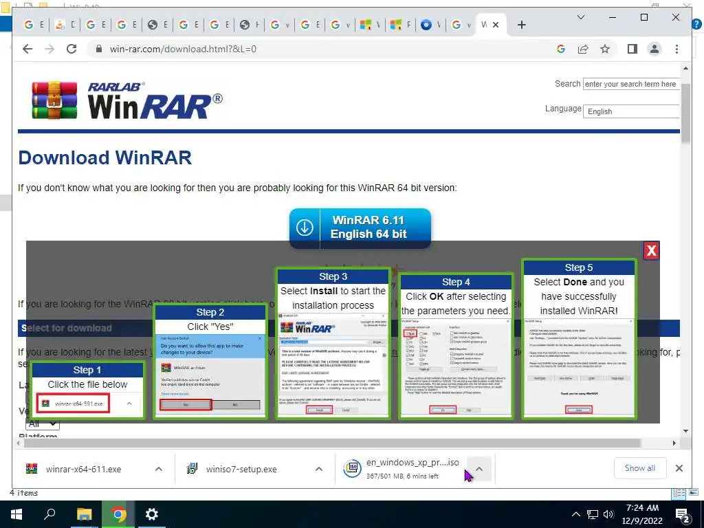Open the network tray icon
The image size is (704, 528).
click(593, 514)
